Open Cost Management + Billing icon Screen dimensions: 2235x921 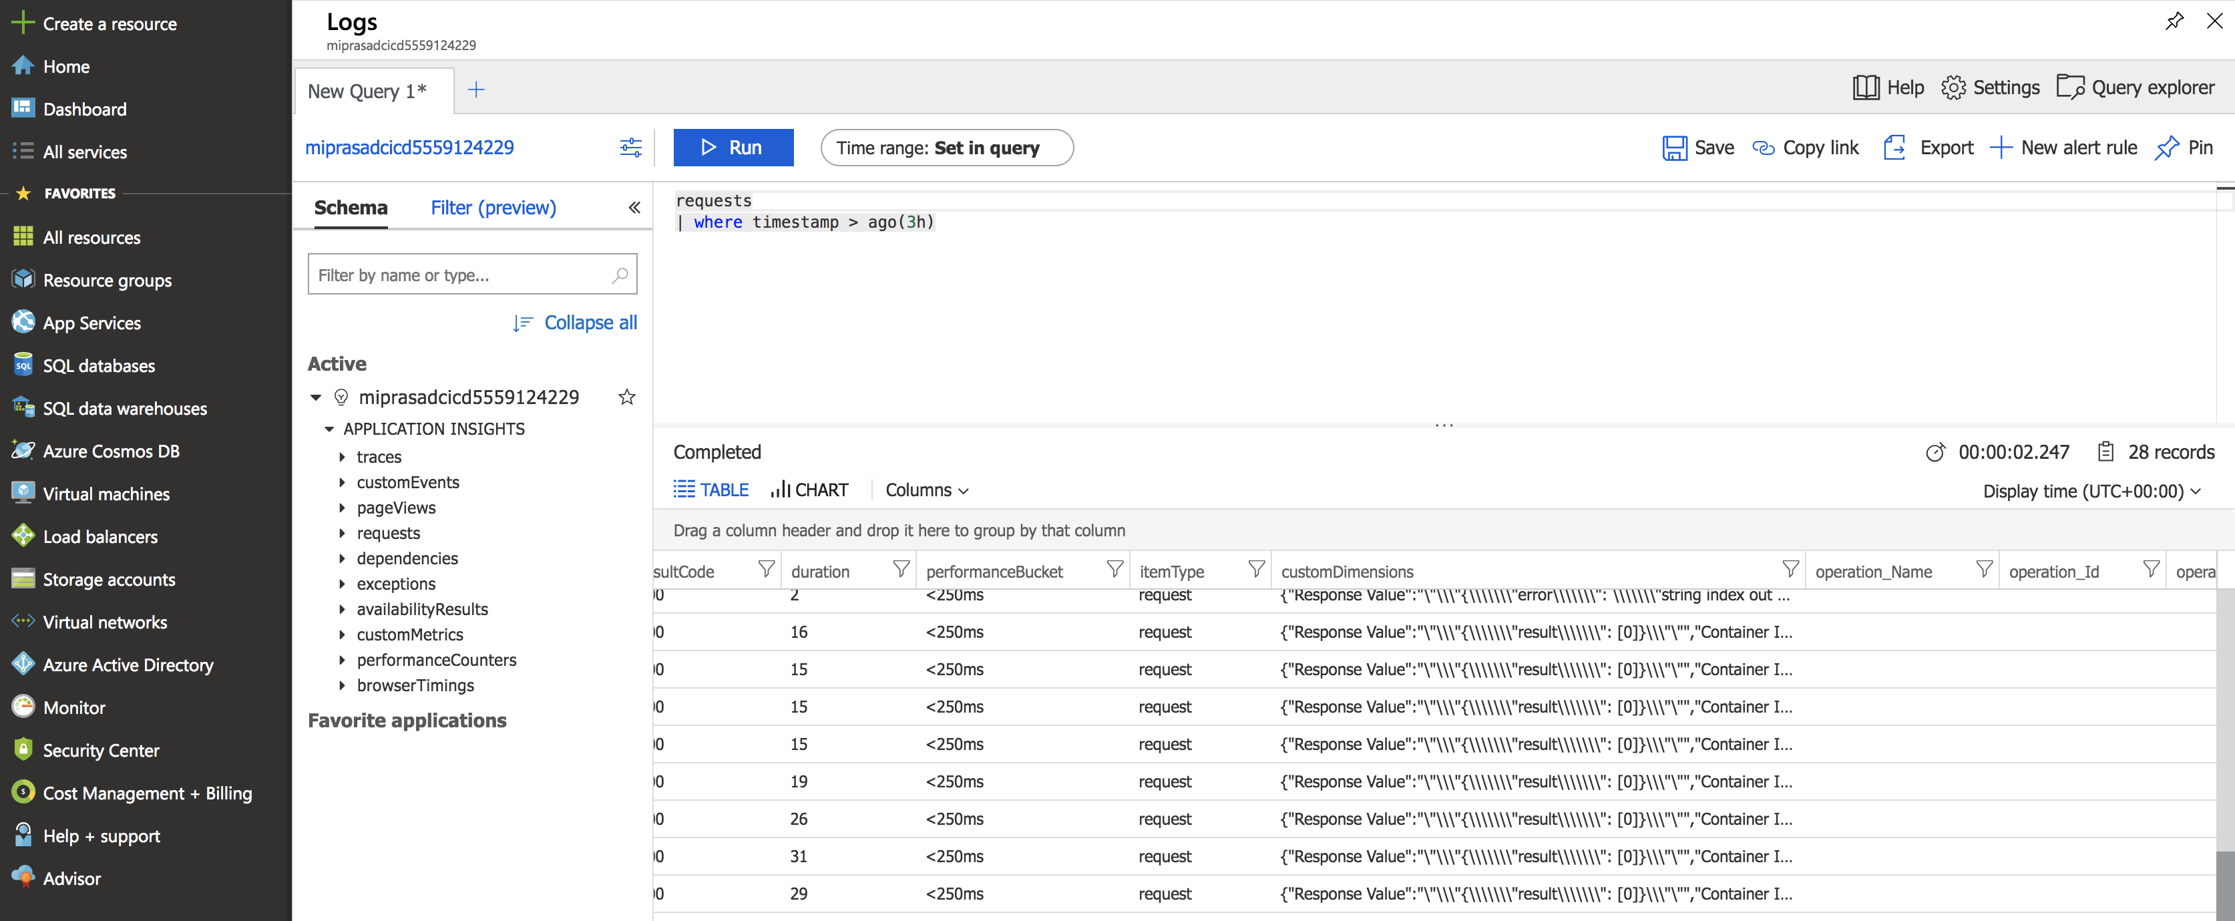coord(23,791)
